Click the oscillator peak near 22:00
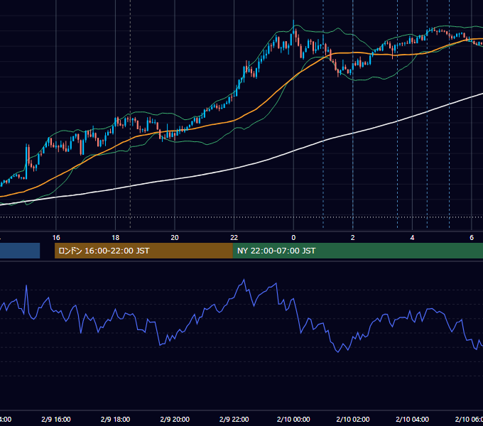This screenshot has height=426, width=483. point(244,280)
